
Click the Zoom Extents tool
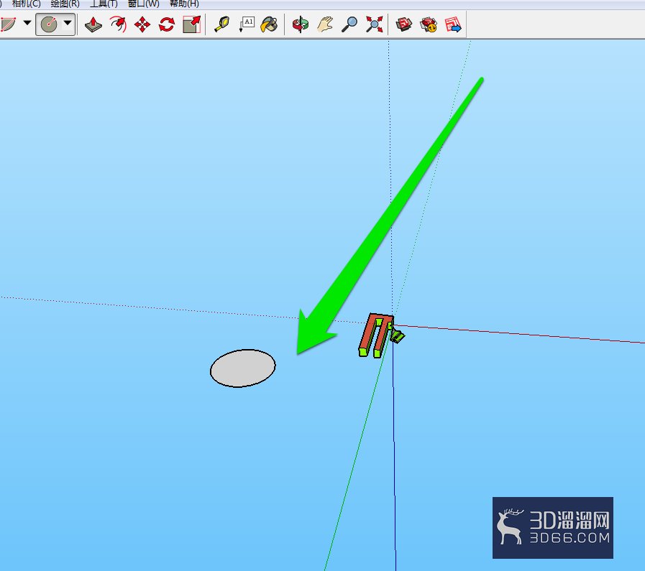pos(375,24)
